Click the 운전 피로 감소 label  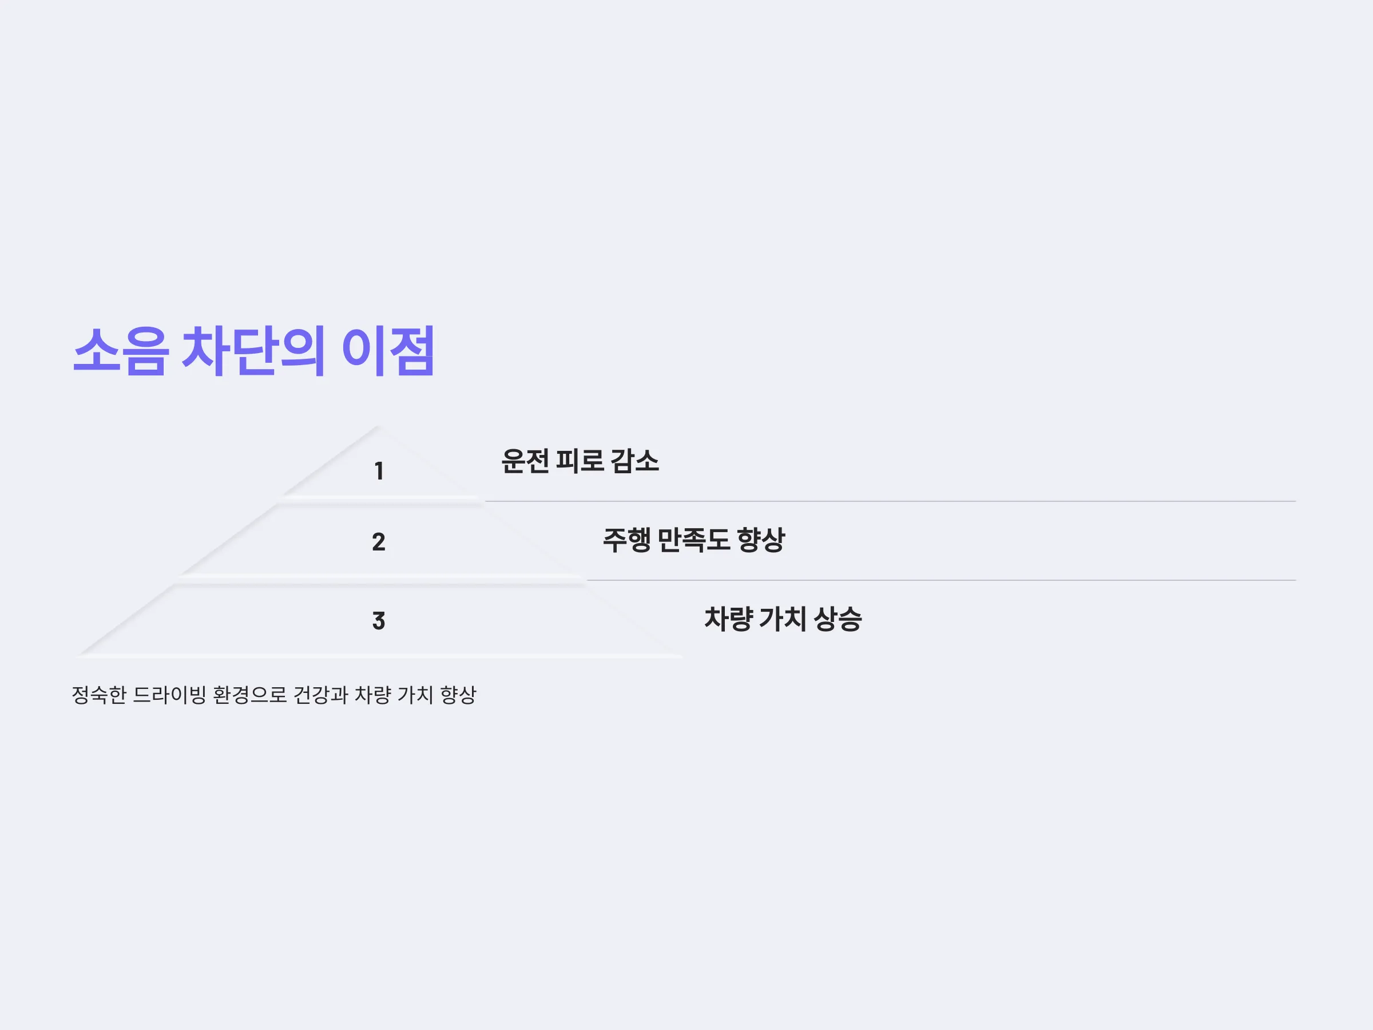click(x=580, y=461)
